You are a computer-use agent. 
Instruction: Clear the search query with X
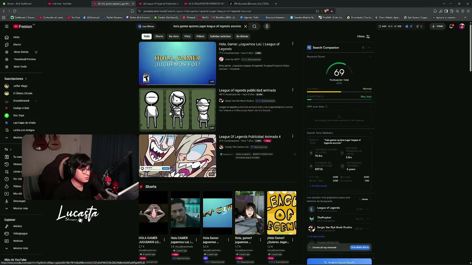point(245,26)
